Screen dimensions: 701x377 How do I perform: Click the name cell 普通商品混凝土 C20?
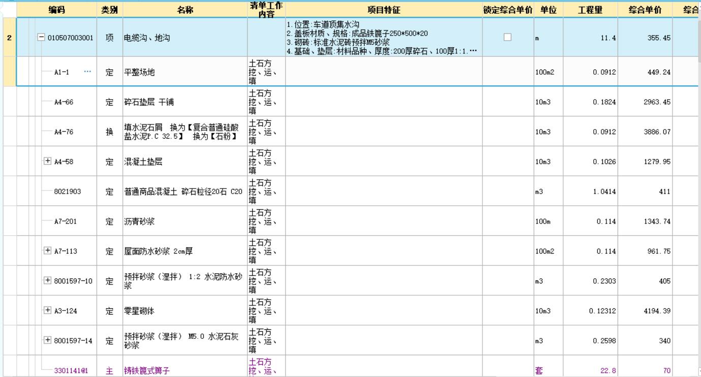[x=185, y=192]
